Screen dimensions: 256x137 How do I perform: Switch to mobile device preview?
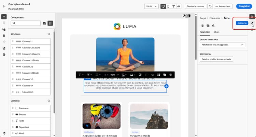168,6
